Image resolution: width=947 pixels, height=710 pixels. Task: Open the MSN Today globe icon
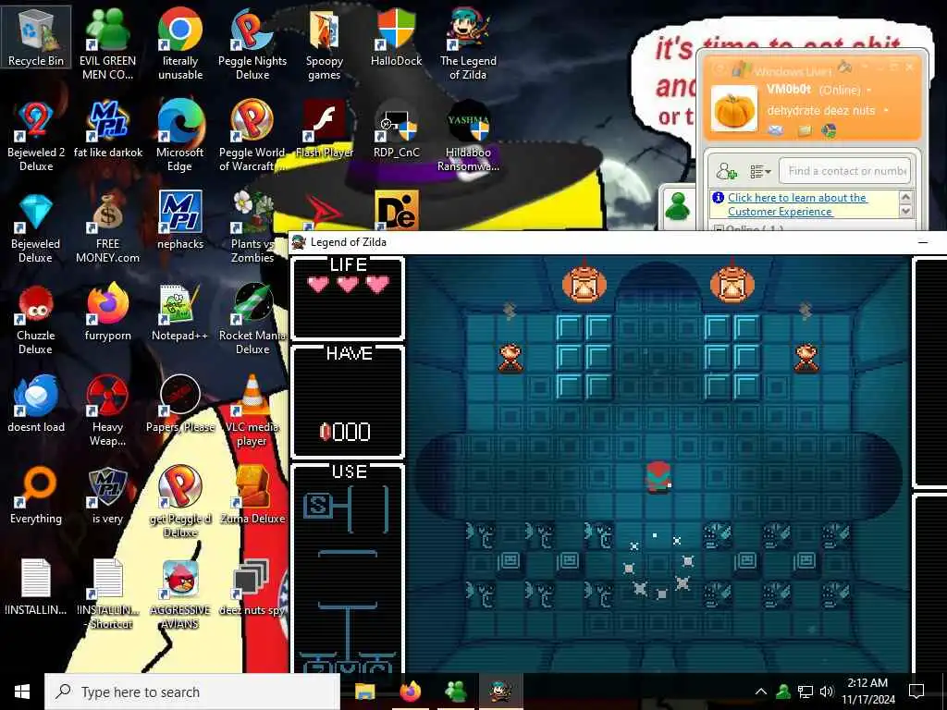pyautogui.click(x=829, y=129)
